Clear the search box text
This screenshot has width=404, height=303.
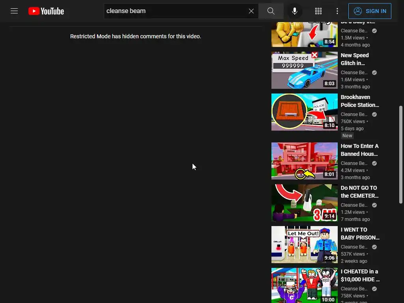coord(251,11)
